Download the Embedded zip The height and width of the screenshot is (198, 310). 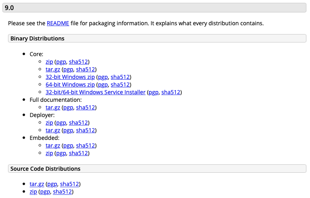pos(49,153)
